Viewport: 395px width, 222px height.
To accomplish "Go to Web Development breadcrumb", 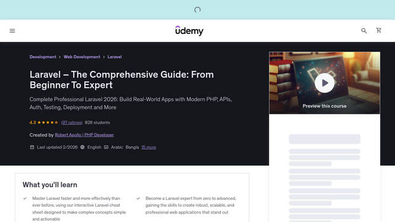I will pos(82,57).
